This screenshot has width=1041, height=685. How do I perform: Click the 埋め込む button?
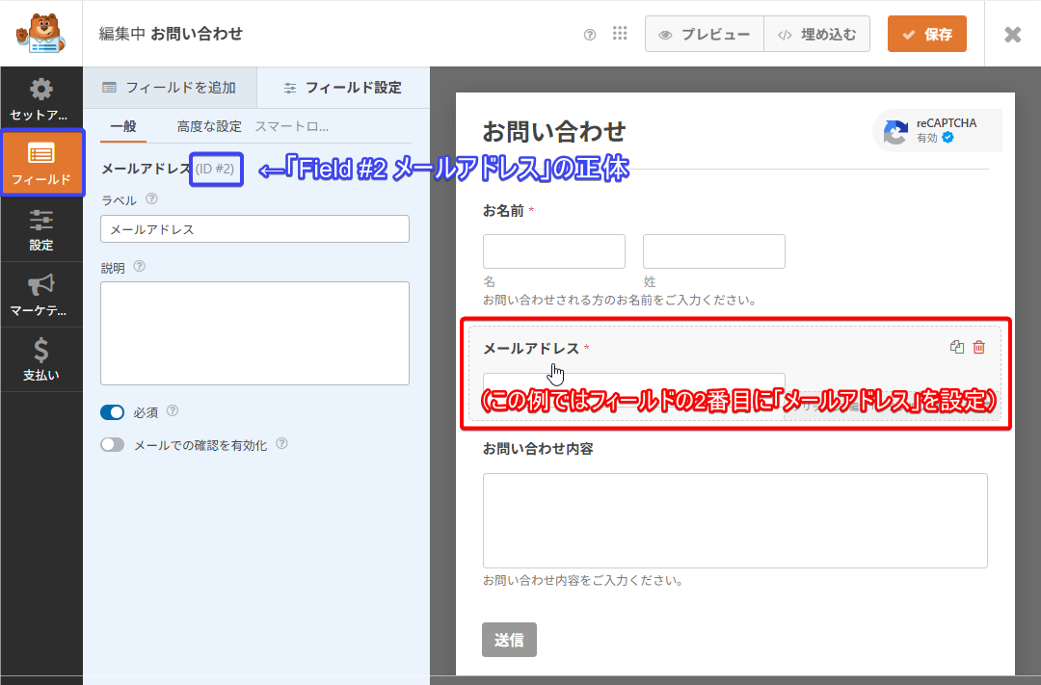click(x=816, y=35)
